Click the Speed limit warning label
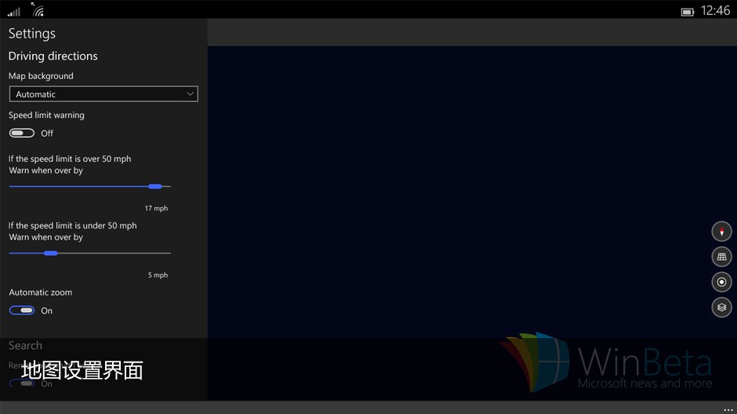 coord(46,115)
